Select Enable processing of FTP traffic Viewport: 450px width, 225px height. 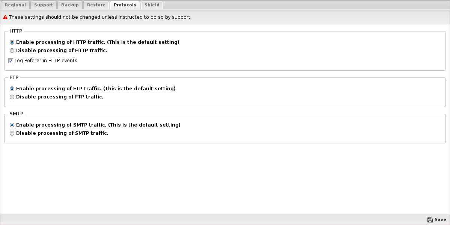pos(12,89)
